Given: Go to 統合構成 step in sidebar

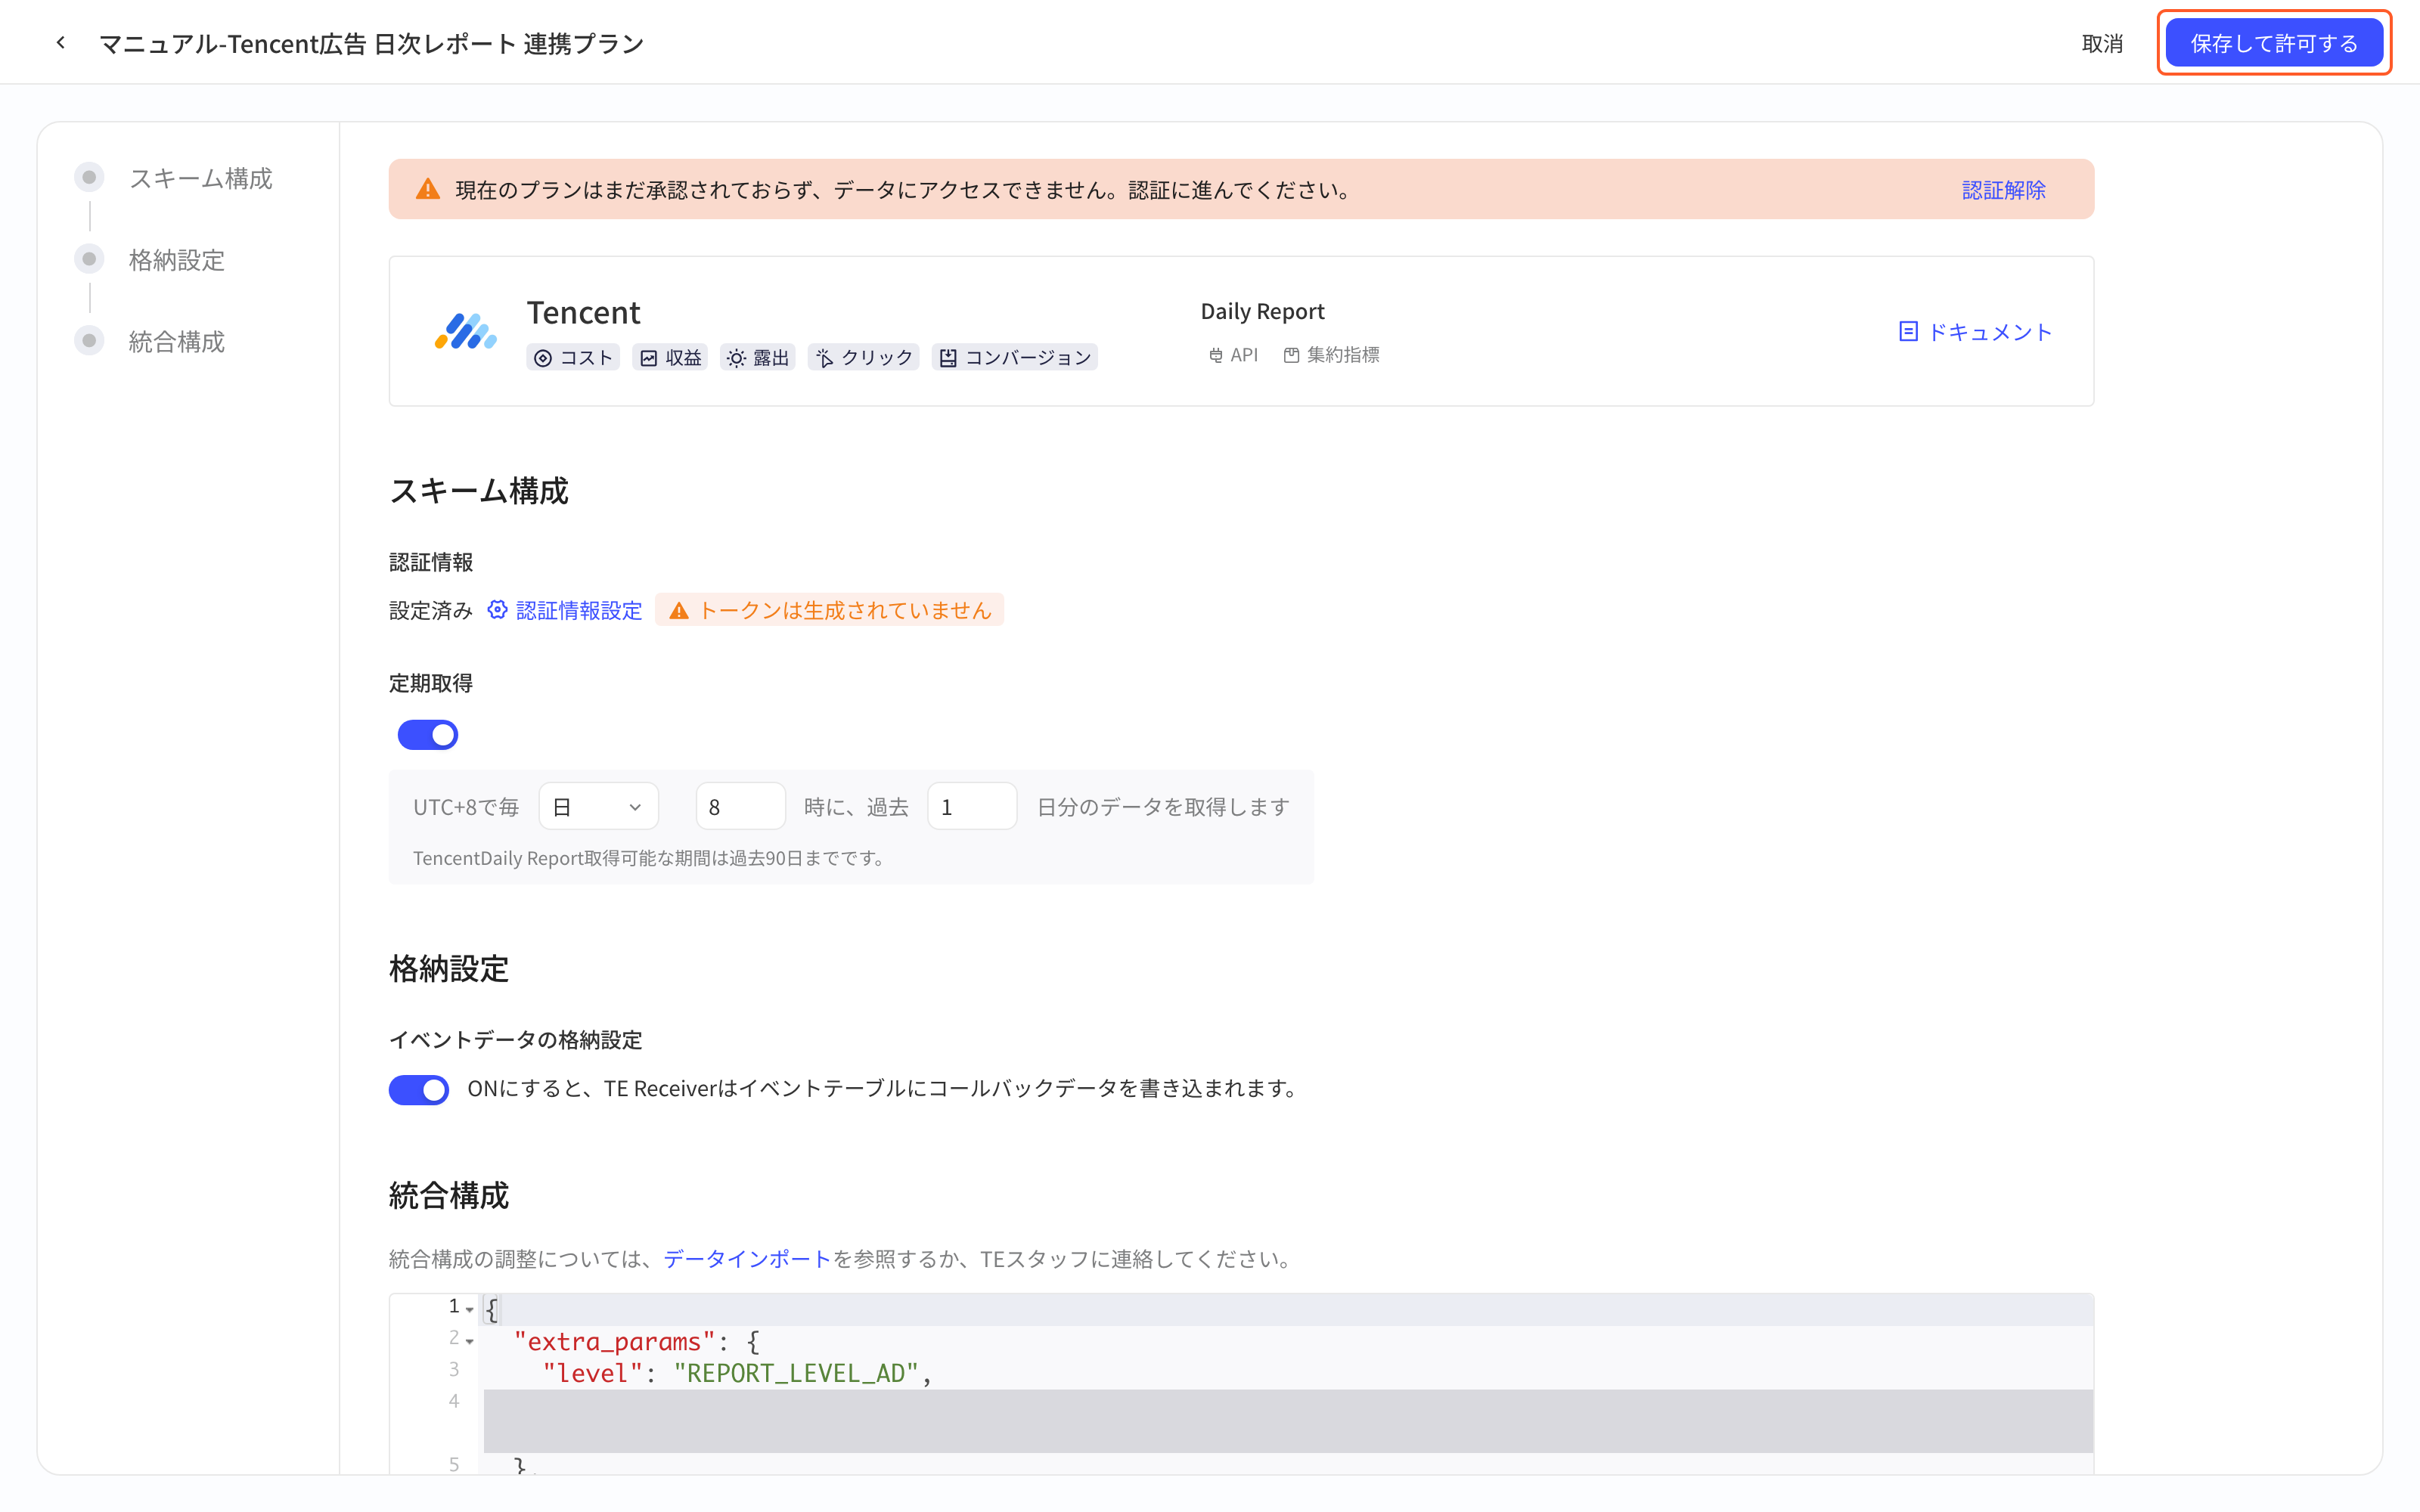Looking at the screenshot, I should [x=177, y=342].
